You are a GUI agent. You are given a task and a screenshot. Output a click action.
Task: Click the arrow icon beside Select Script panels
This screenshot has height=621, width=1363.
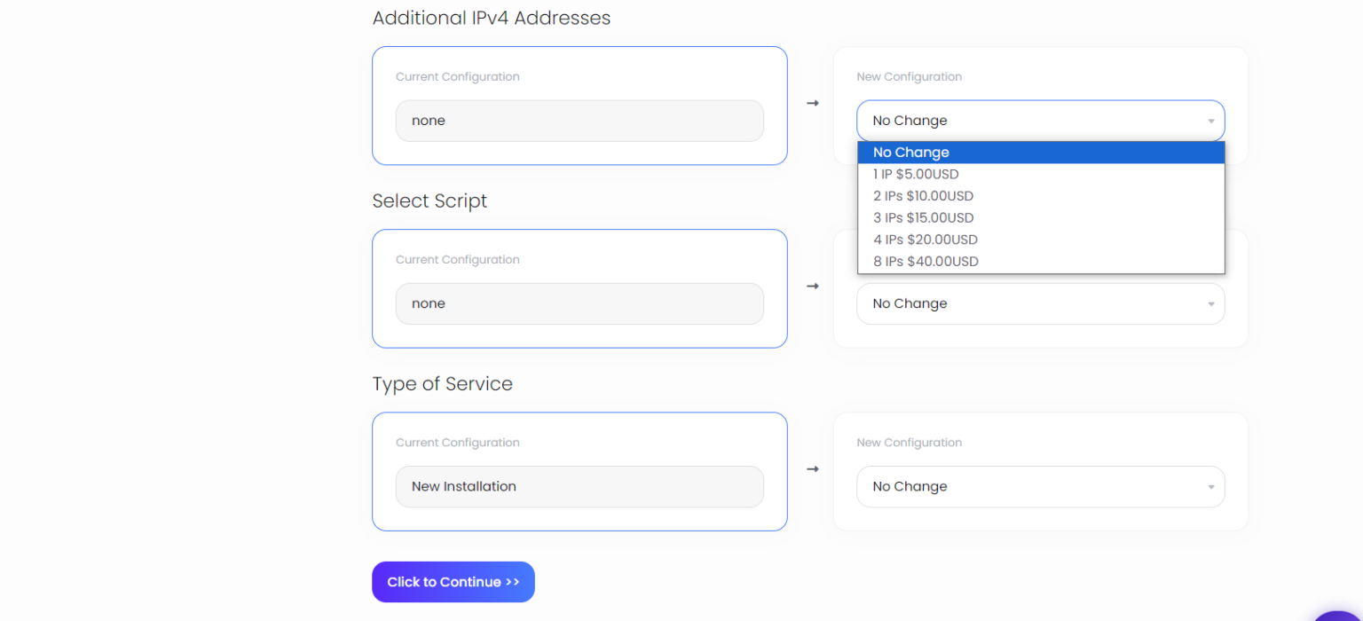(812, 286)
